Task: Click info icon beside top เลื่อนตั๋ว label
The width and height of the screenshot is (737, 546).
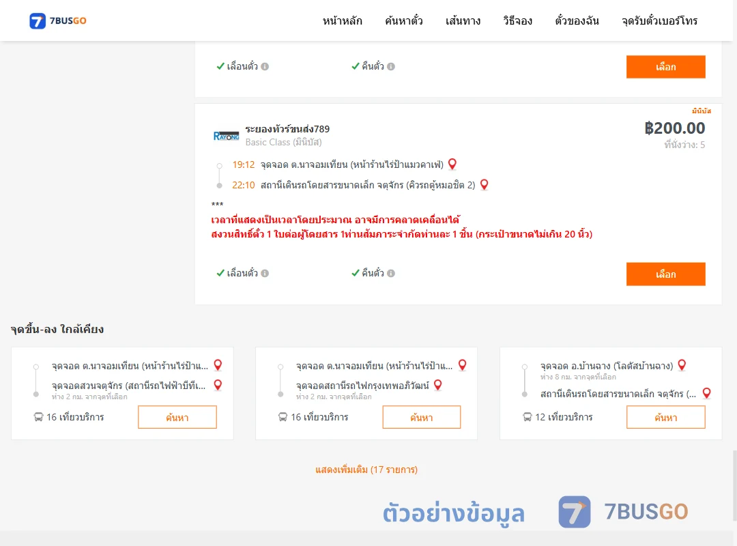Action: 265,67
